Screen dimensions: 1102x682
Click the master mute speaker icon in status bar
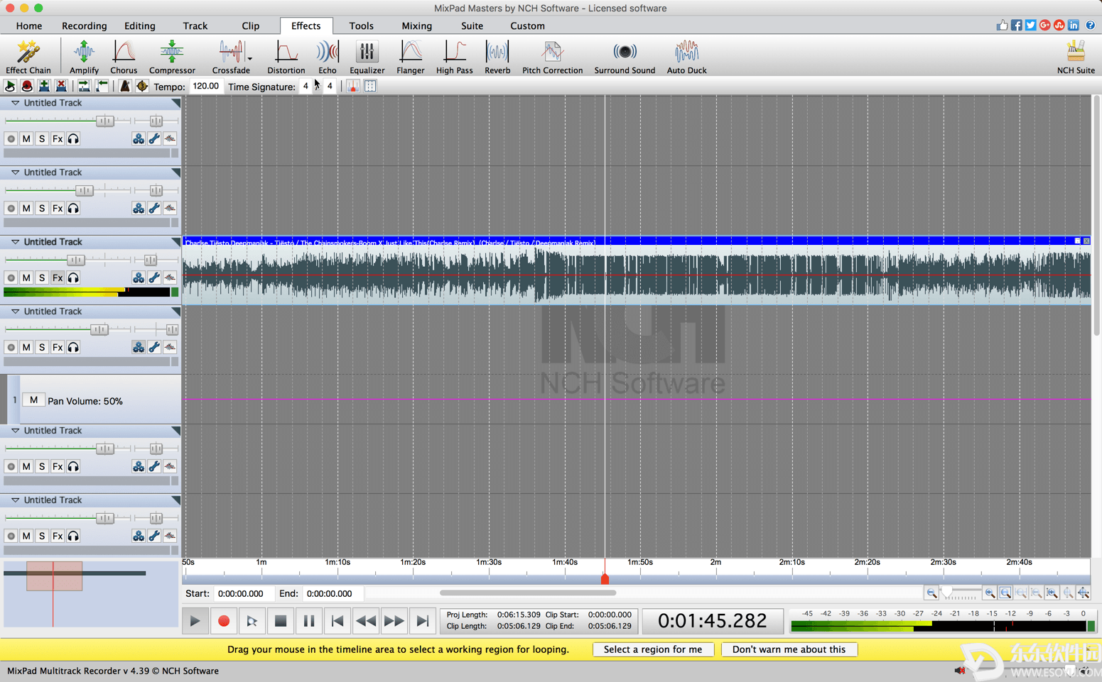point(960,671)
